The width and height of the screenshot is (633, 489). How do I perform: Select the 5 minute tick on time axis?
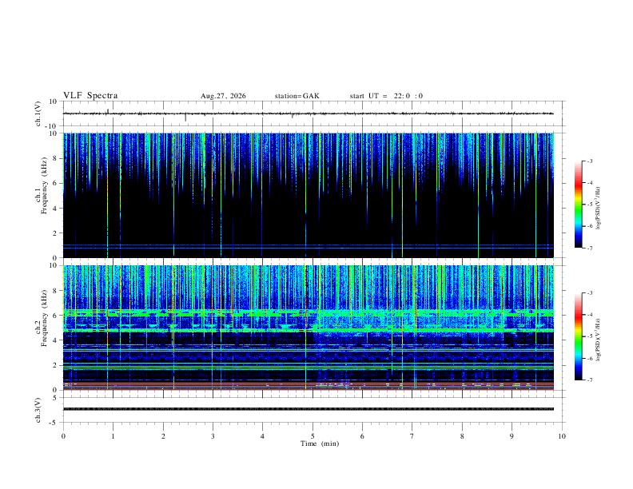312,436
